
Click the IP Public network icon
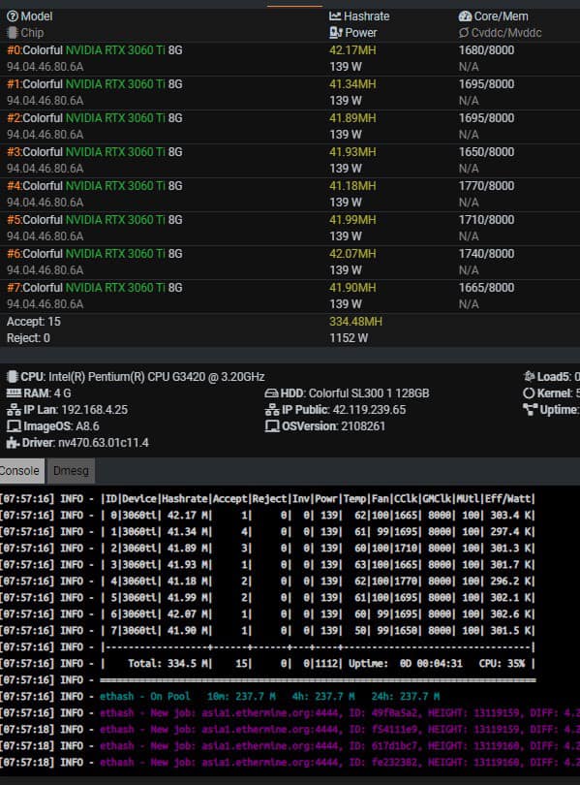click(x=272, y=410)
